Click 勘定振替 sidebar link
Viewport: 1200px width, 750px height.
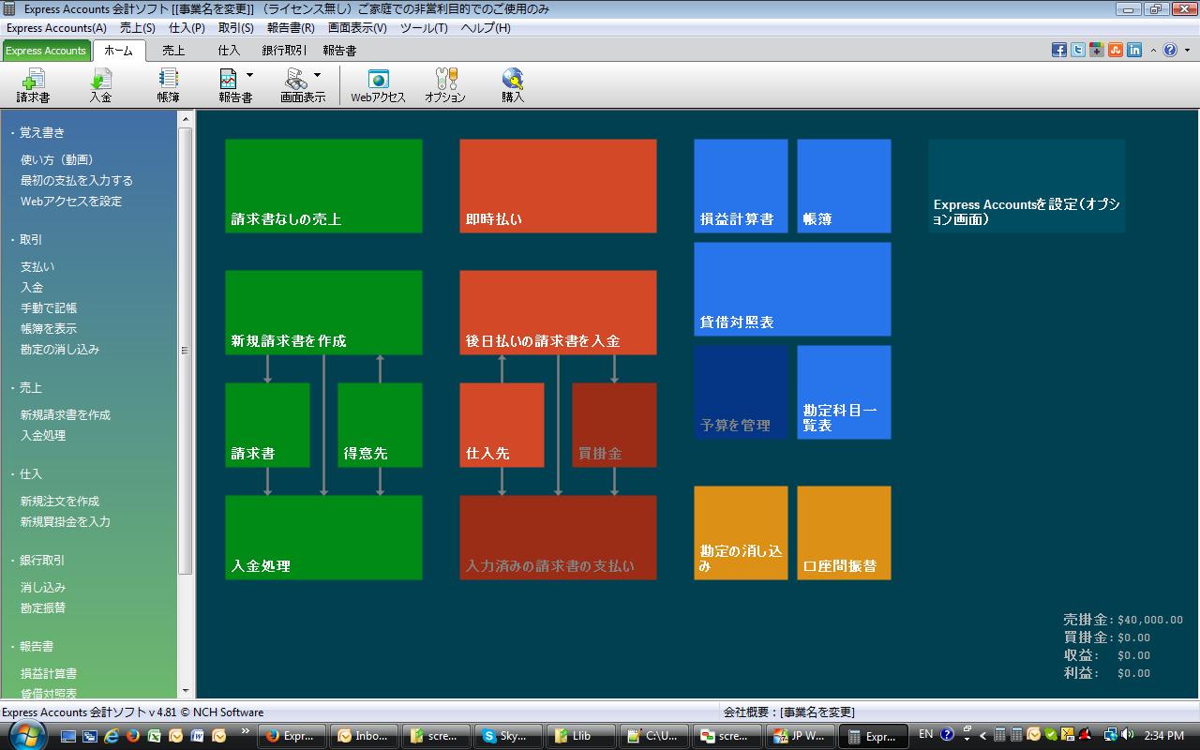click(43, 608)
